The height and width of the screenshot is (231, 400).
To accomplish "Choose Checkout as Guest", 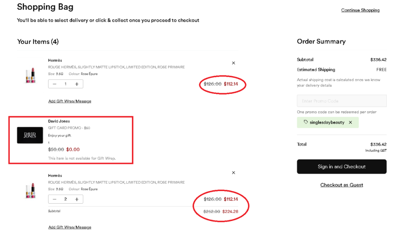I will [341, 185].
